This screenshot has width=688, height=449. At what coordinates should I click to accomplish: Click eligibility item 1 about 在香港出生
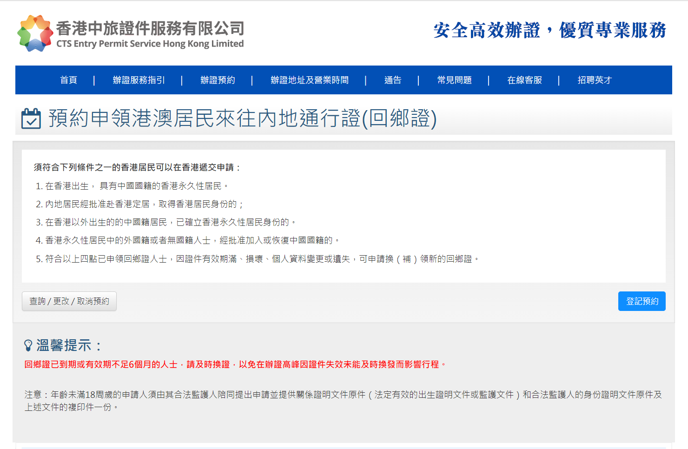133,186
